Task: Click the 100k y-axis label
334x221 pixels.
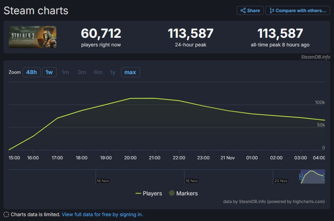Action: (x=320, y=102)
